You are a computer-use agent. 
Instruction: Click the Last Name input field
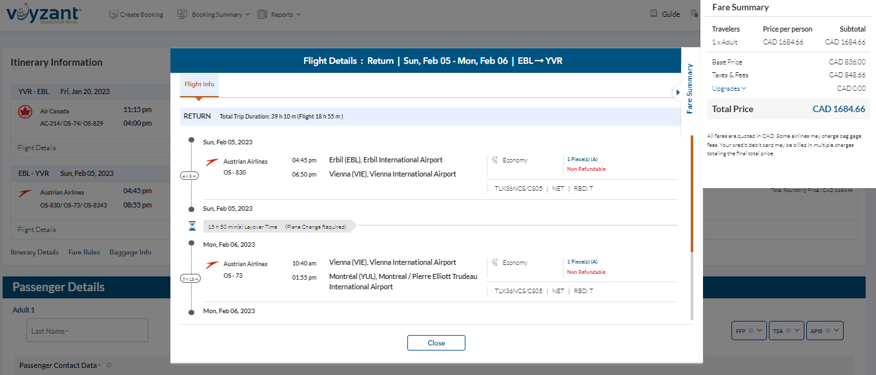[87, 331]
